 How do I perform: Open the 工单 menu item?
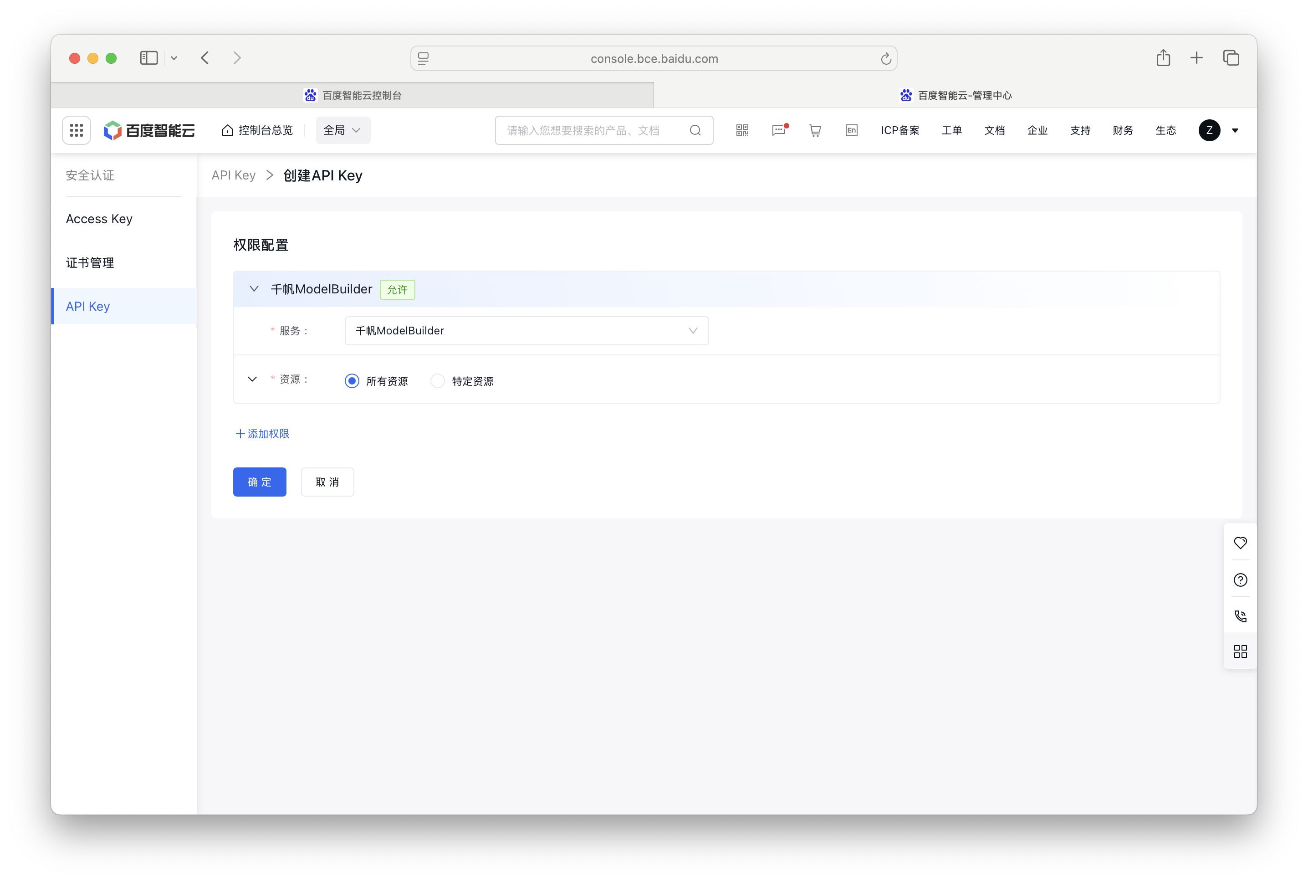click(x=951, y=130)
